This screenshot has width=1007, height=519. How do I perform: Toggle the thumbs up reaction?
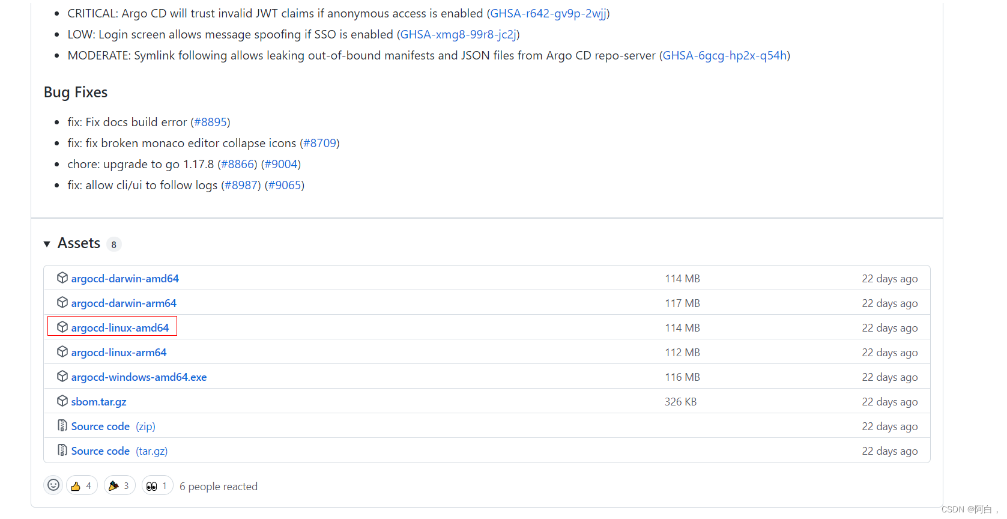82,485
